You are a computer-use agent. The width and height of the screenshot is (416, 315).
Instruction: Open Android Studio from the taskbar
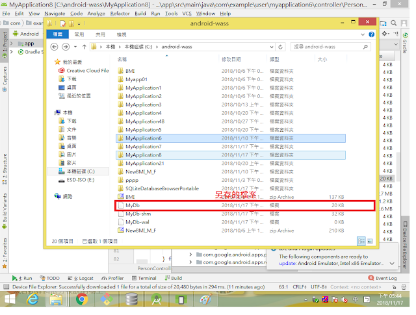point(156,299)
